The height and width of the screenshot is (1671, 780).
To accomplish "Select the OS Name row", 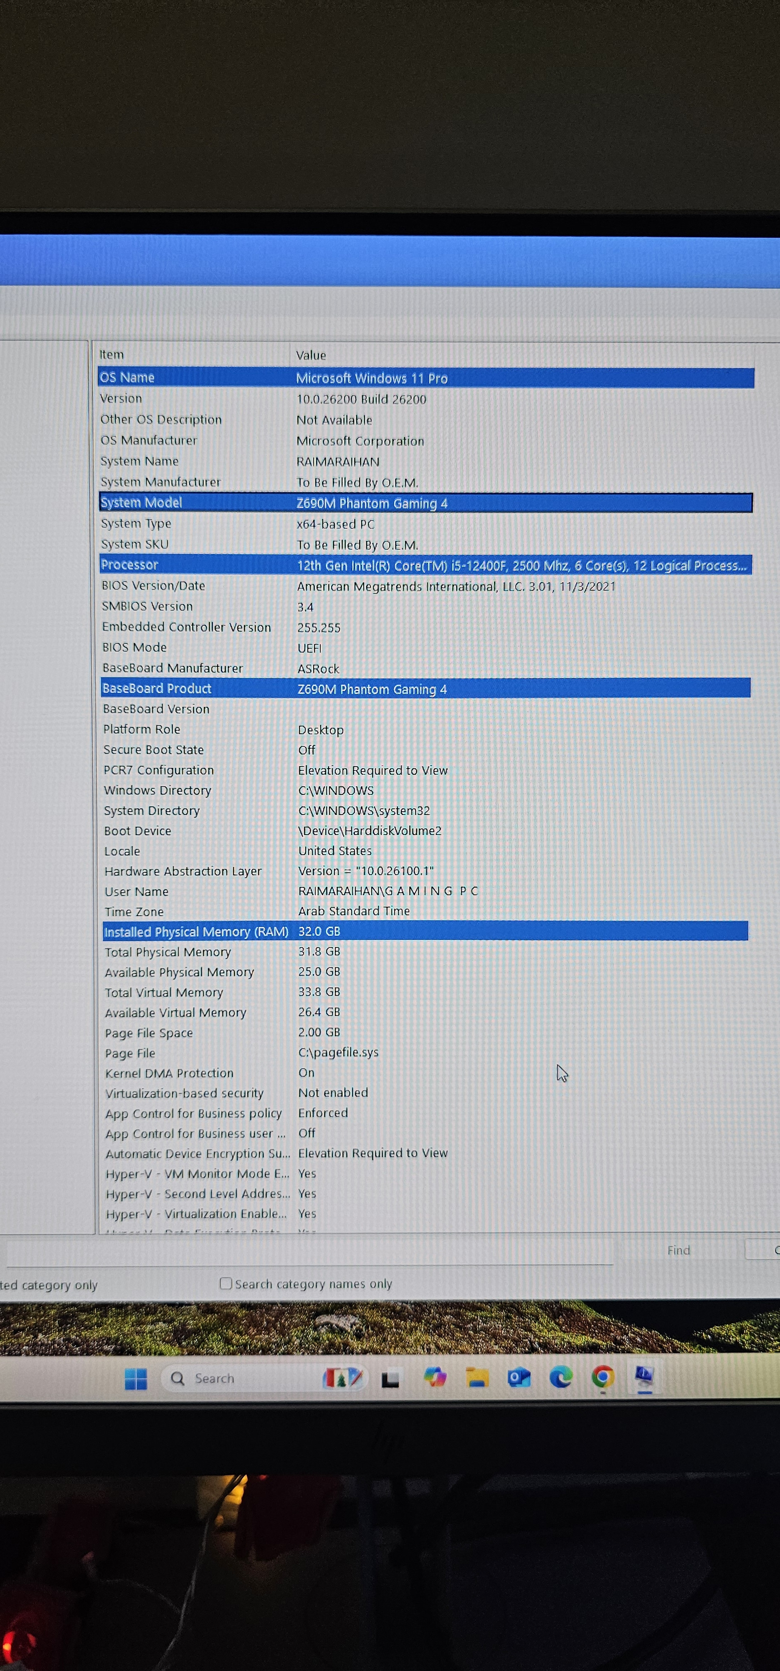I will [426, 378].
